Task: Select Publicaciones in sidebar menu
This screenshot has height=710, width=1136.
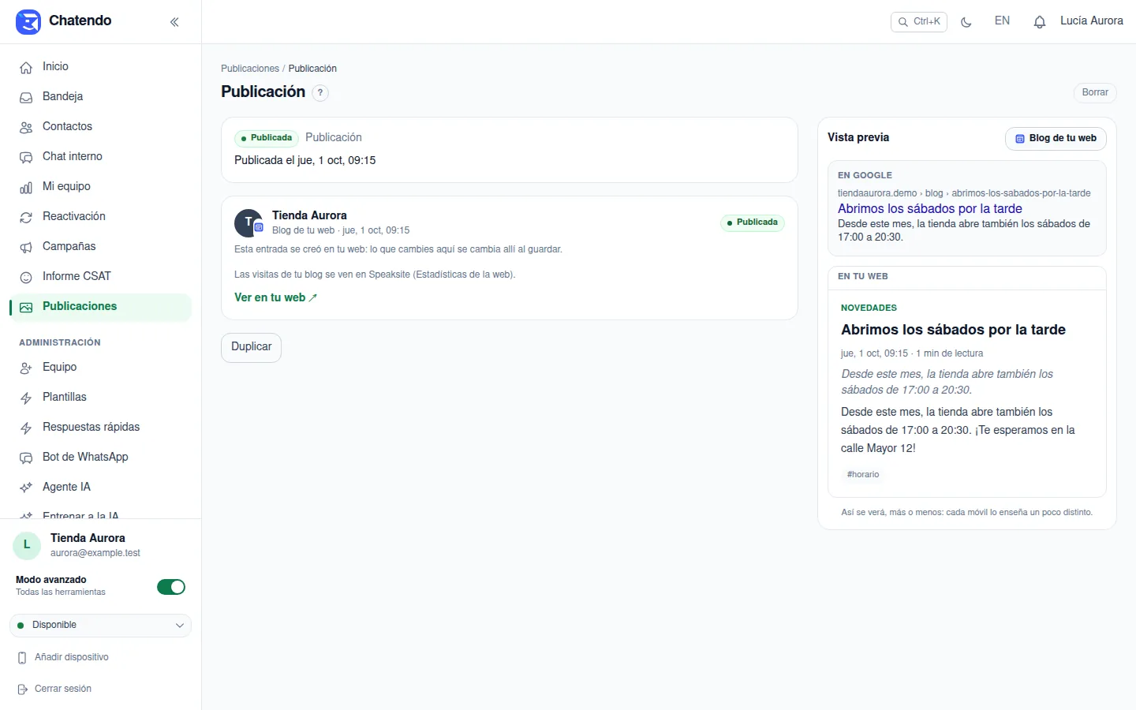Action: [x=100, y=307]
